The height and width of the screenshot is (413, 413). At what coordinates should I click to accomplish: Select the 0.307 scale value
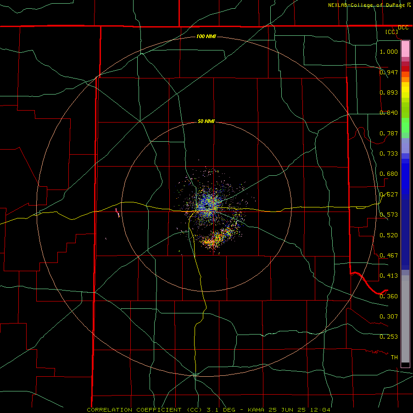(389, 316)
